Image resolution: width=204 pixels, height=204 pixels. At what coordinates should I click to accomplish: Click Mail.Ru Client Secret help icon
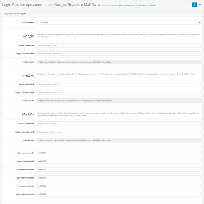33,132
